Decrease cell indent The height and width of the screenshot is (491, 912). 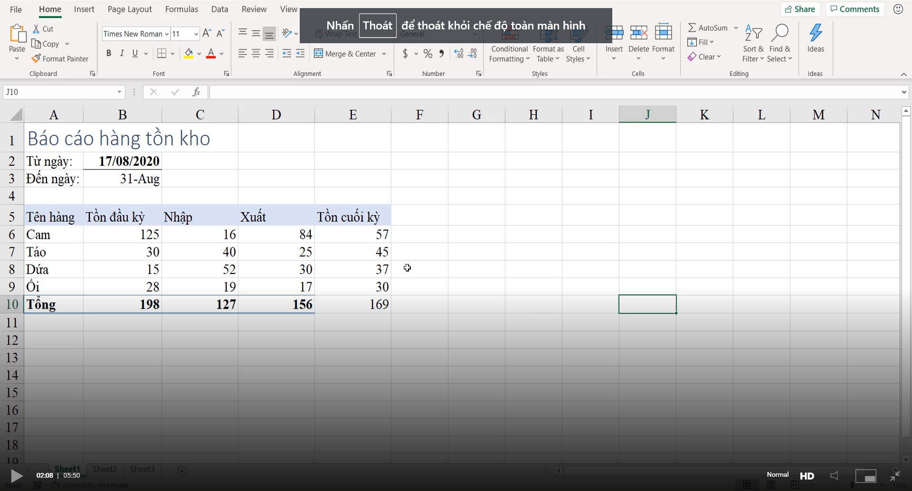coord(287,54)
